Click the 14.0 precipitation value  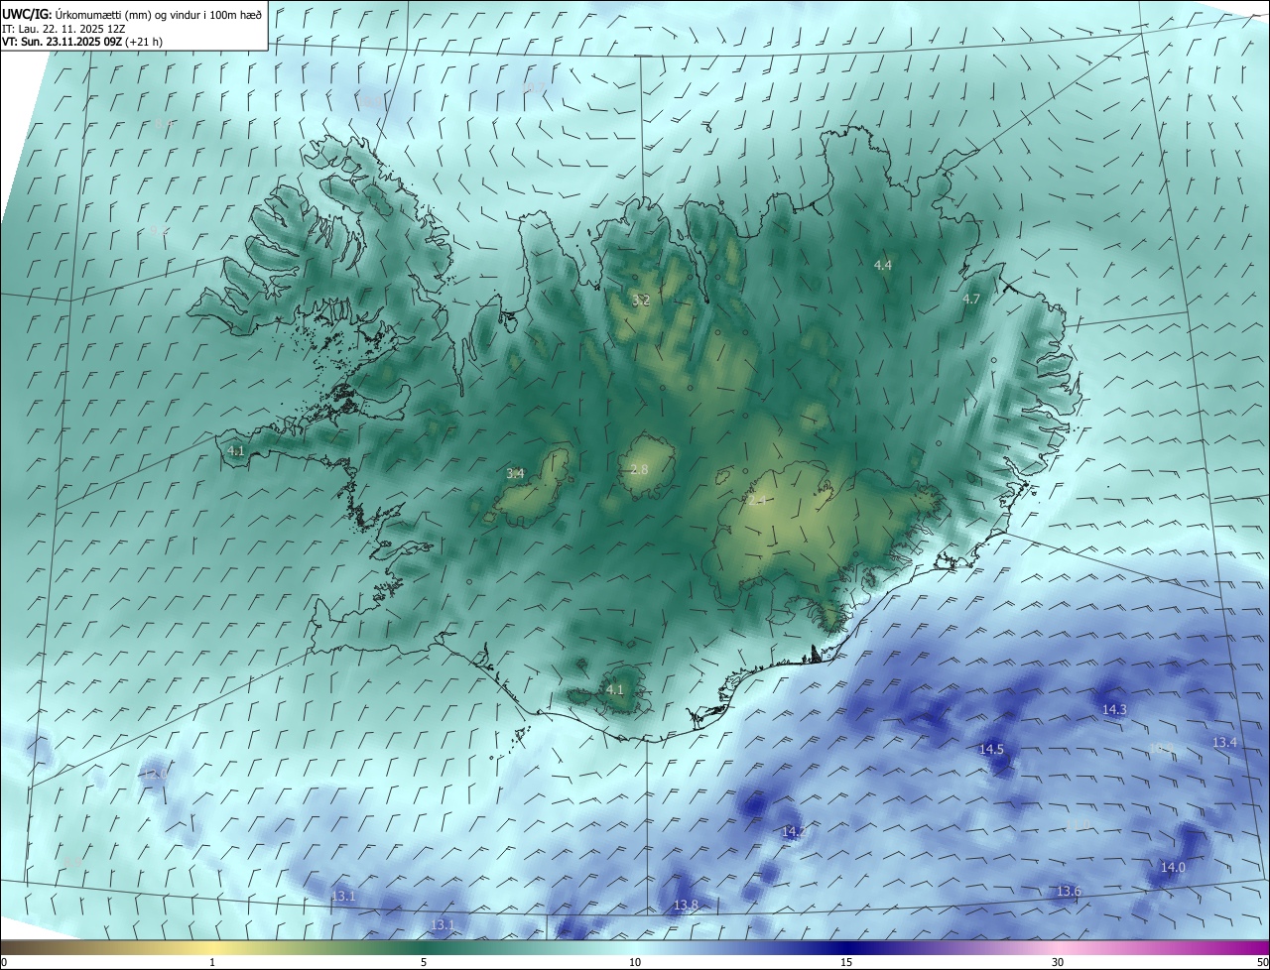(x=1173, y=867)
